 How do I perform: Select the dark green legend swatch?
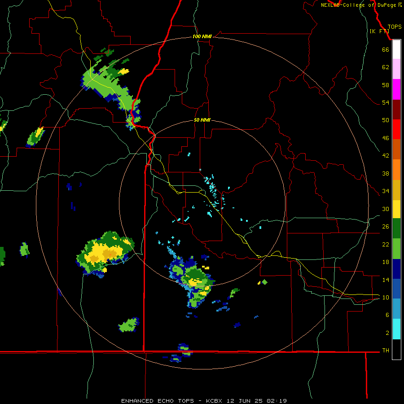point(396,228)
